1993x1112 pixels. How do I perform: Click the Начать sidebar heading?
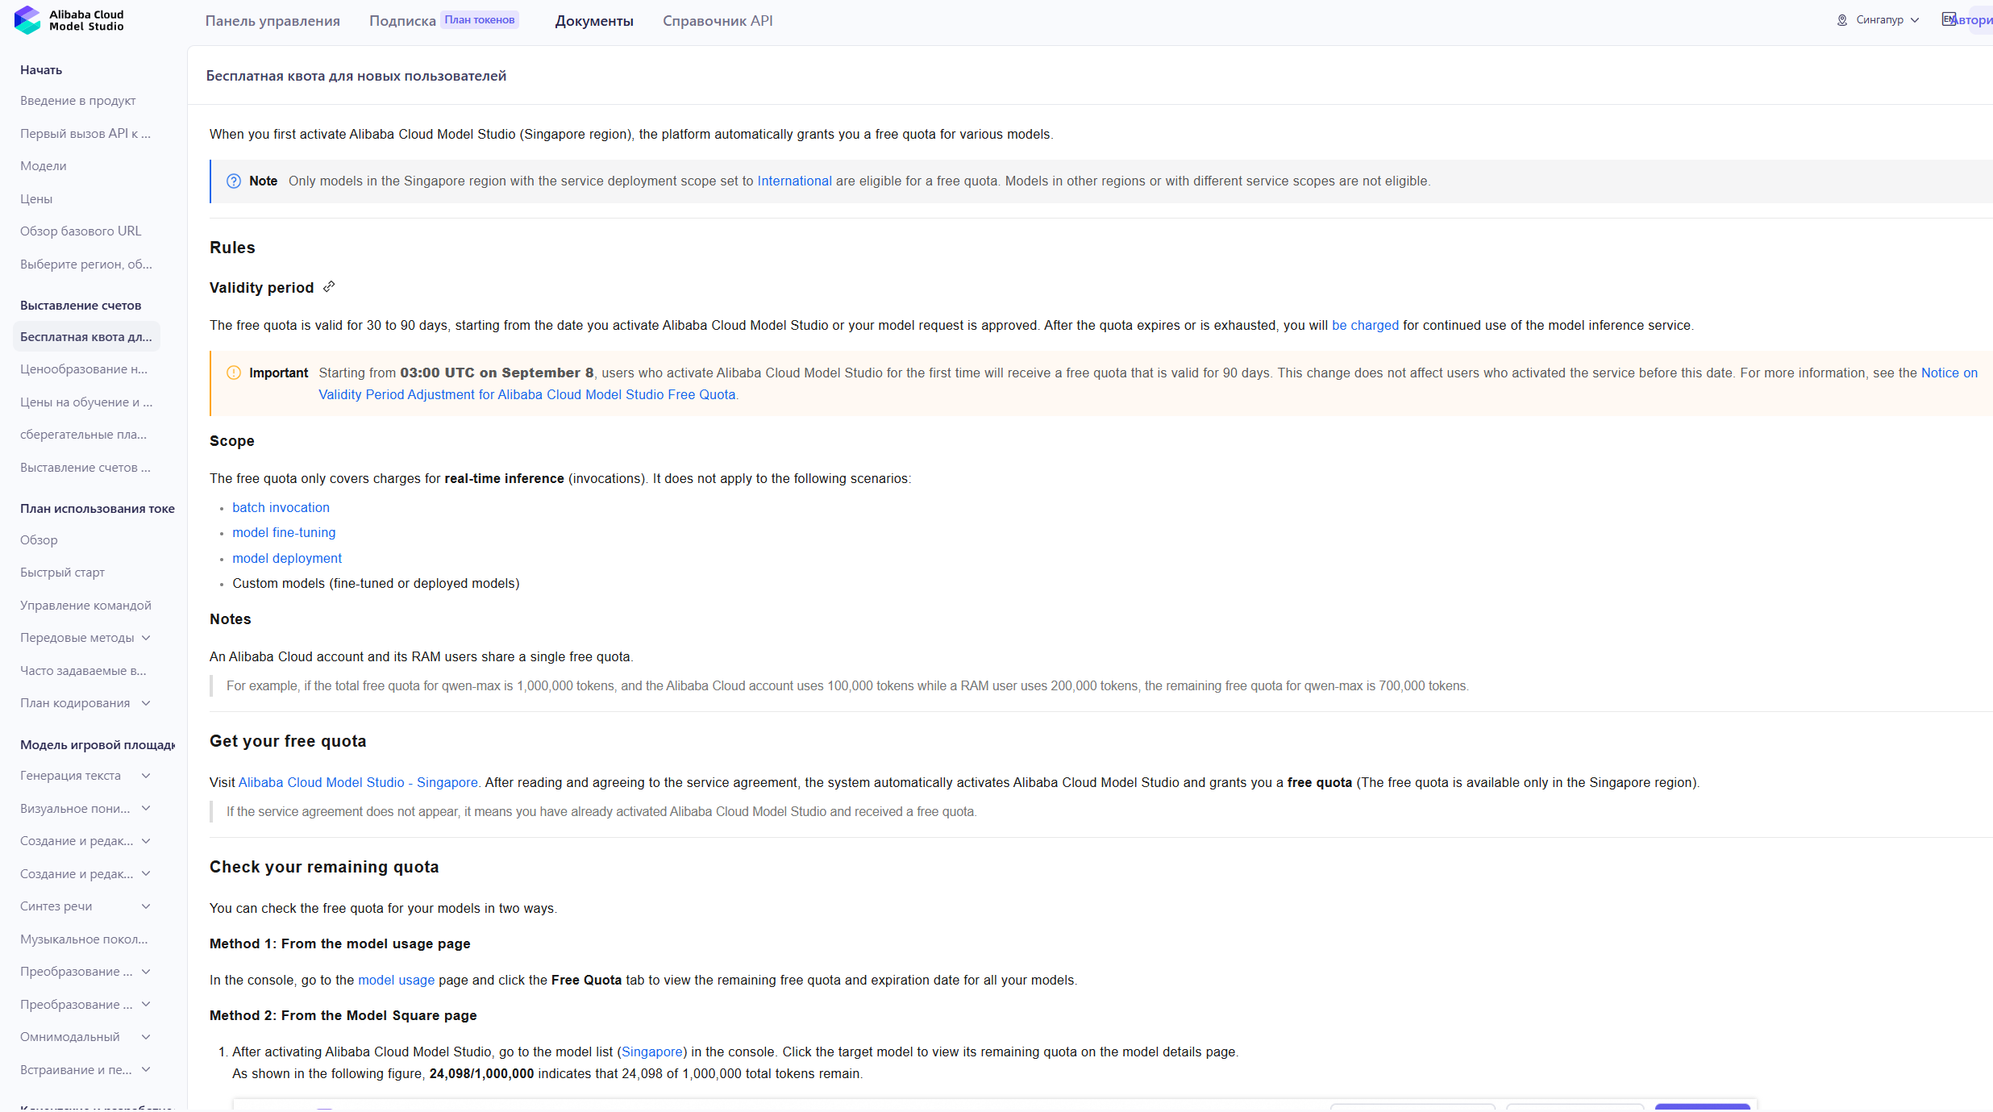pos(41,70)
